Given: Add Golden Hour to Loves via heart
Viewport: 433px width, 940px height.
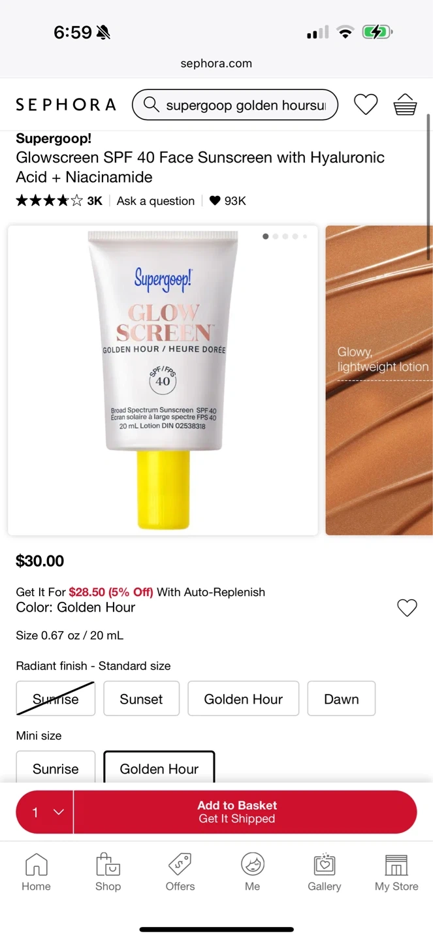Looking at the screenshot, I should pos(407,608).
